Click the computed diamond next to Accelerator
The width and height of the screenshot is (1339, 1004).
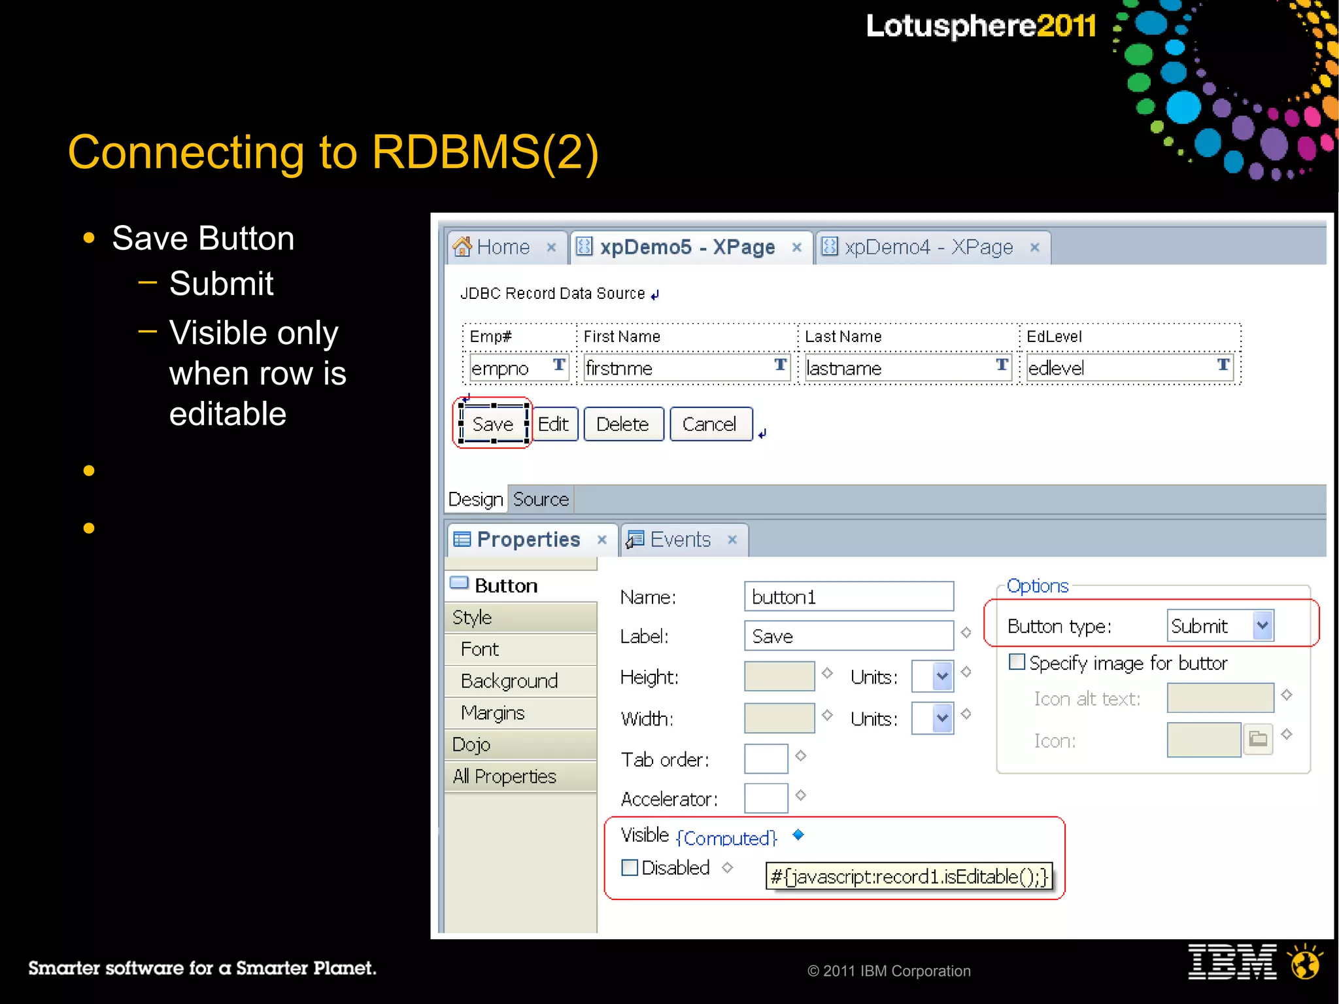(x=800, y=795)
